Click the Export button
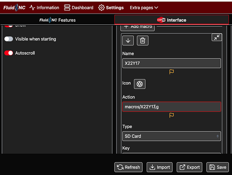Viewport: 232px width, 175px height. click(190, 167)
